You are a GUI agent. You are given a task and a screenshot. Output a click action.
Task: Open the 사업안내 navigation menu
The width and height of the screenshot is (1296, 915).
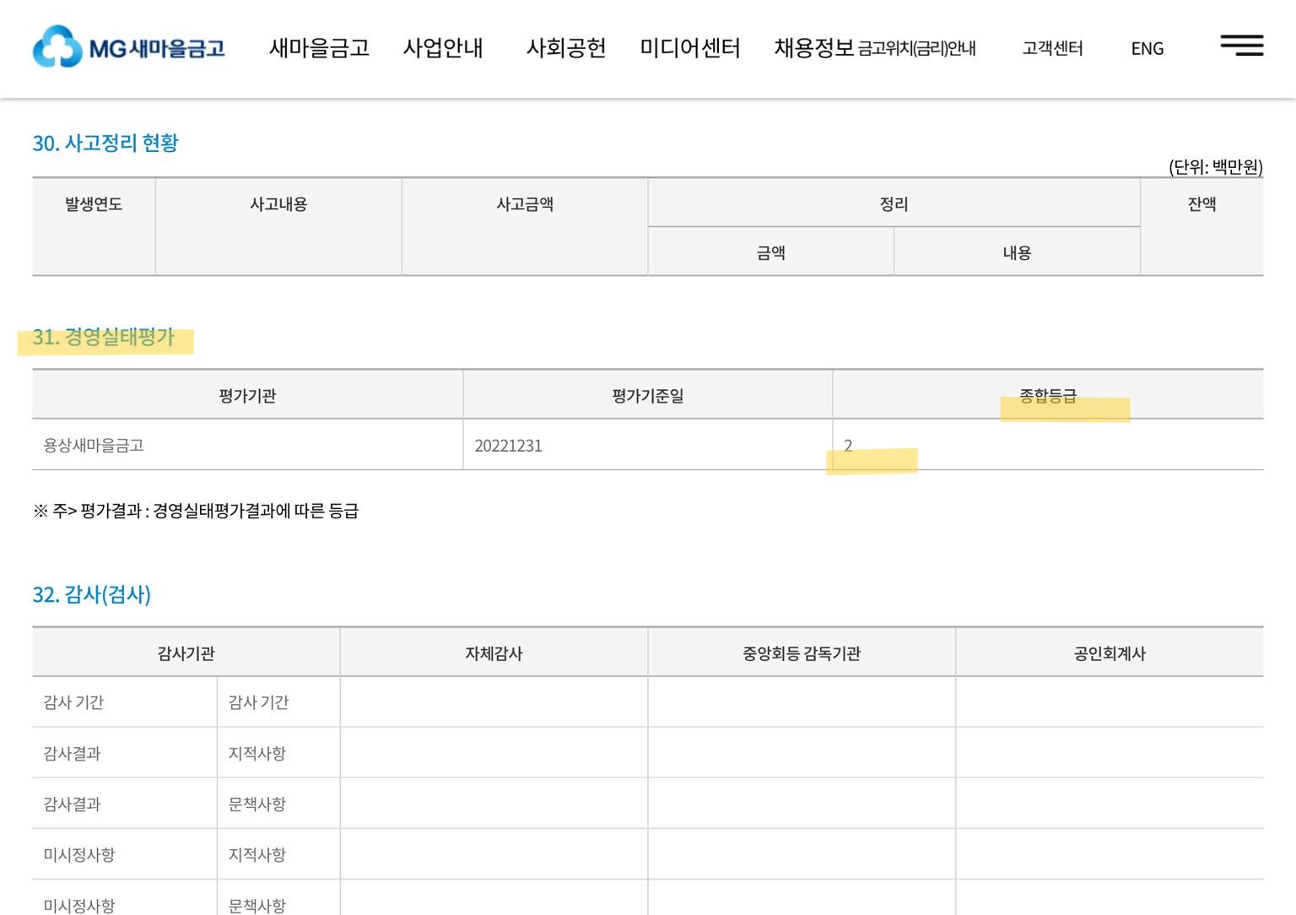click(443, 49)
